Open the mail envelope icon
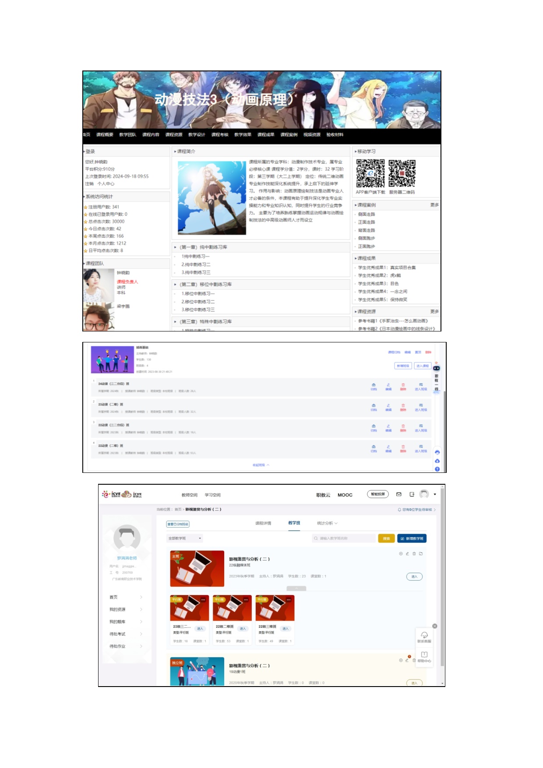This screenshot has width=543, height=768. click(x=399, y=494)
